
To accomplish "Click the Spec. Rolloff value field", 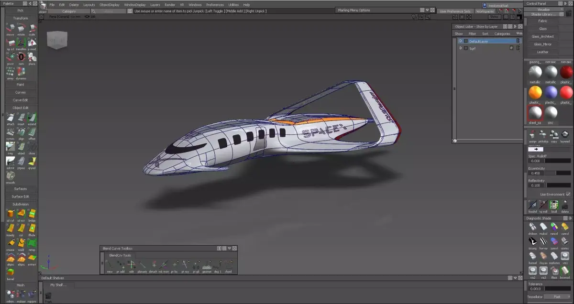I will click(536, 161).
